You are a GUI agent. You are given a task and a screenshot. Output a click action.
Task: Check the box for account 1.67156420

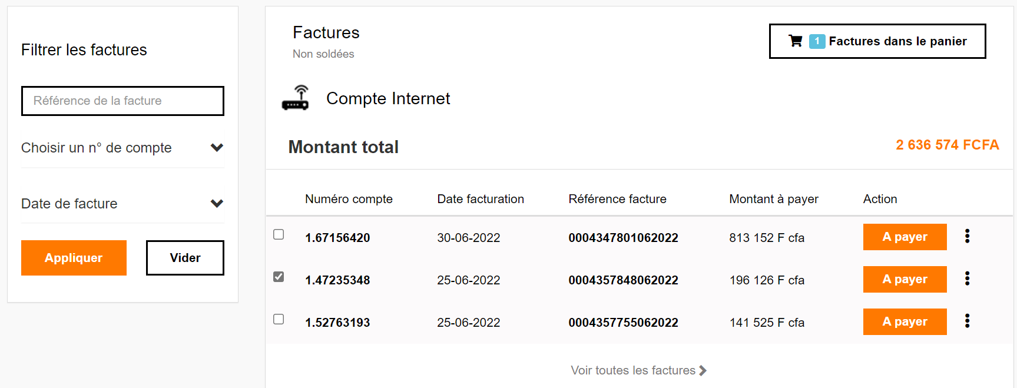click(279, 234)
